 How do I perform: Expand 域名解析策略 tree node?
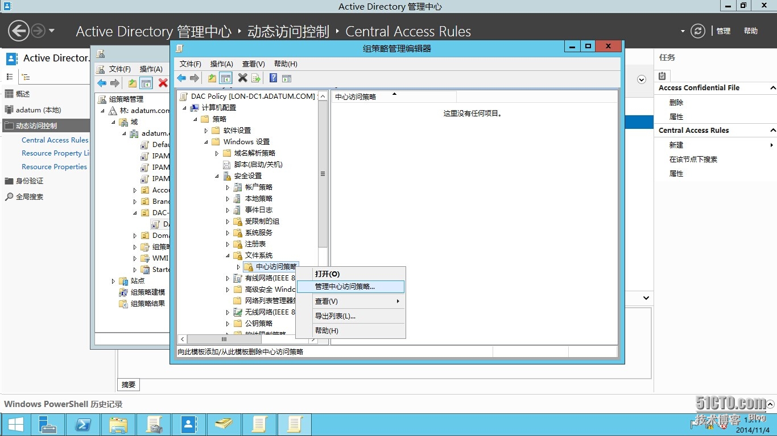(x=217, y=153)
